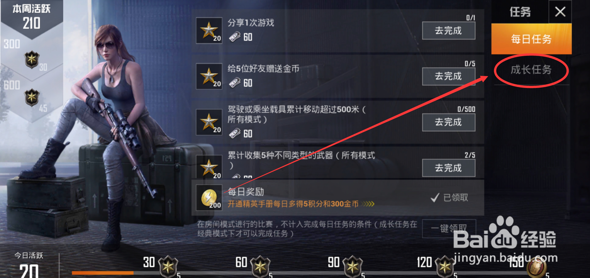Click the star icon for the 驾驶或乘坐载具 task
Image resolution: width=590 pixels, height=278 pixels.
(209, 122)
